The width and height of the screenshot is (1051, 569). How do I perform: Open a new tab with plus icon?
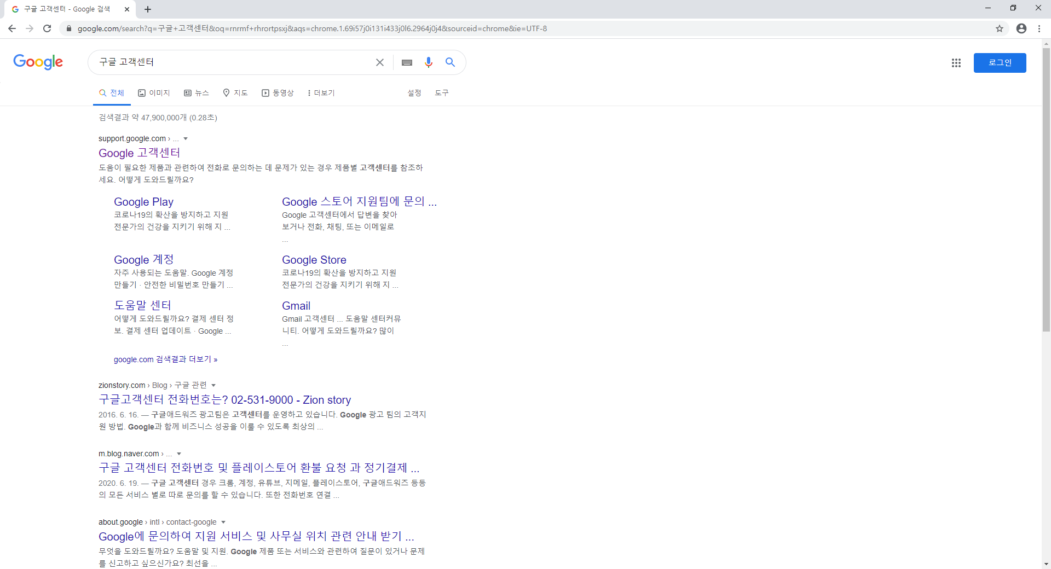coord(148,9)
